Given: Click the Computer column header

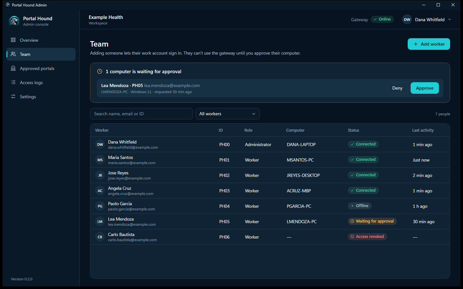Looking at the screenshot, I should 295,130.
